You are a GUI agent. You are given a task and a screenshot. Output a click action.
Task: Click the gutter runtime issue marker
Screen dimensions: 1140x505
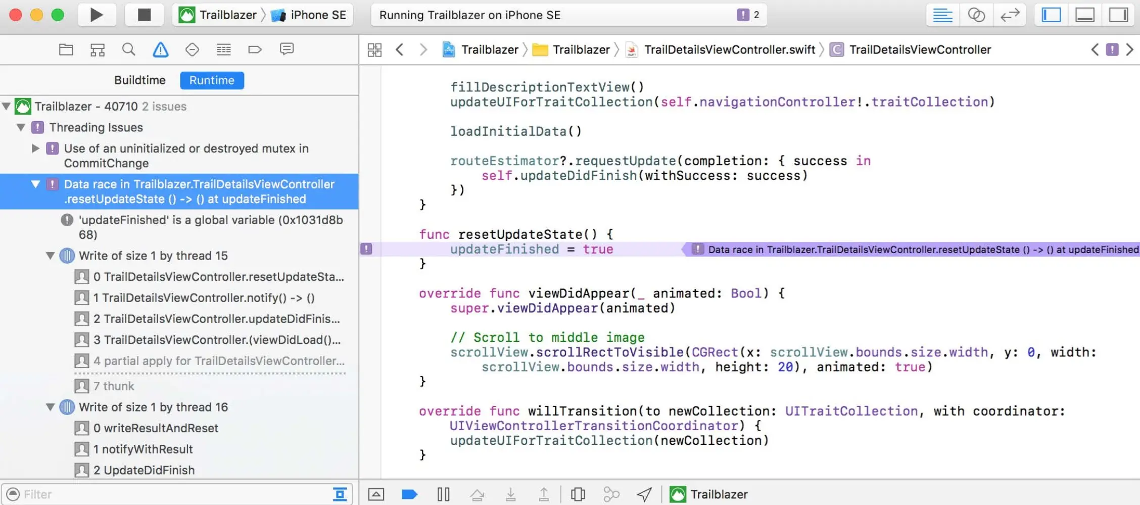pos(366,249)
